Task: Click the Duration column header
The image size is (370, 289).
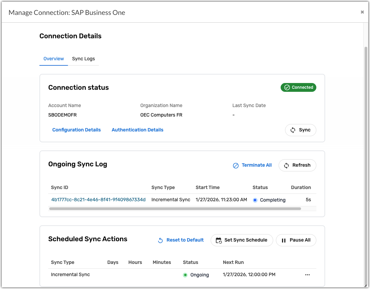Action: coord(301,187)
